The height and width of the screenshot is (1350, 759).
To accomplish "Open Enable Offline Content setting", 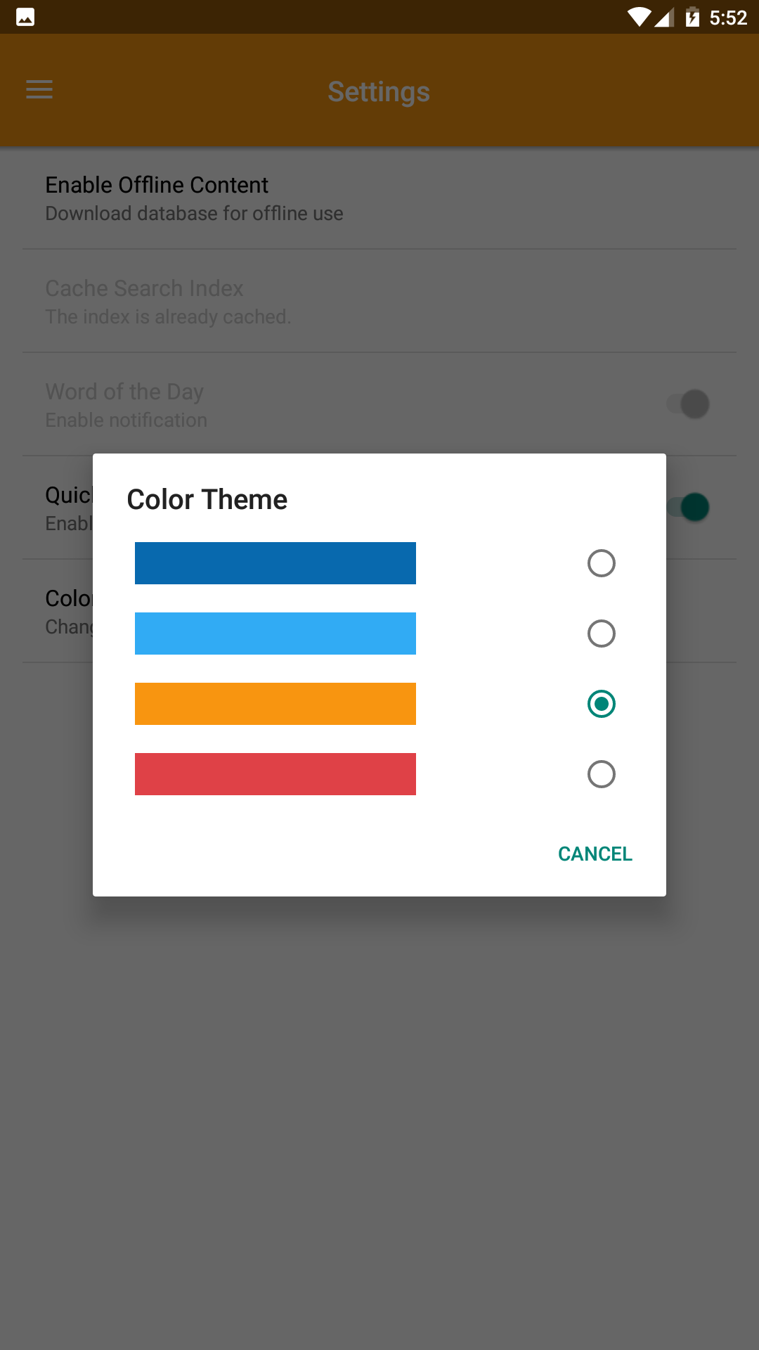I will pyautogui.click(x=194, y=198).
